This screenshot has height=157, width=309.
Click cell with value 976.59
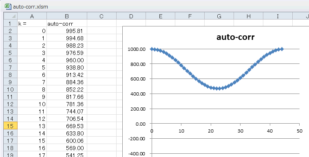(x=67, y=53)
